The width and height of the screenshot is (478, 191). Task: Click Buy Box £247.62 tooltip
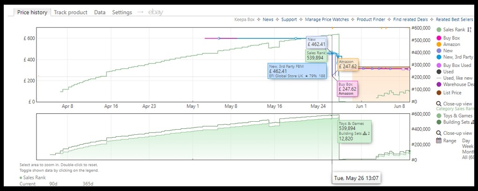(x=347, y=88)
